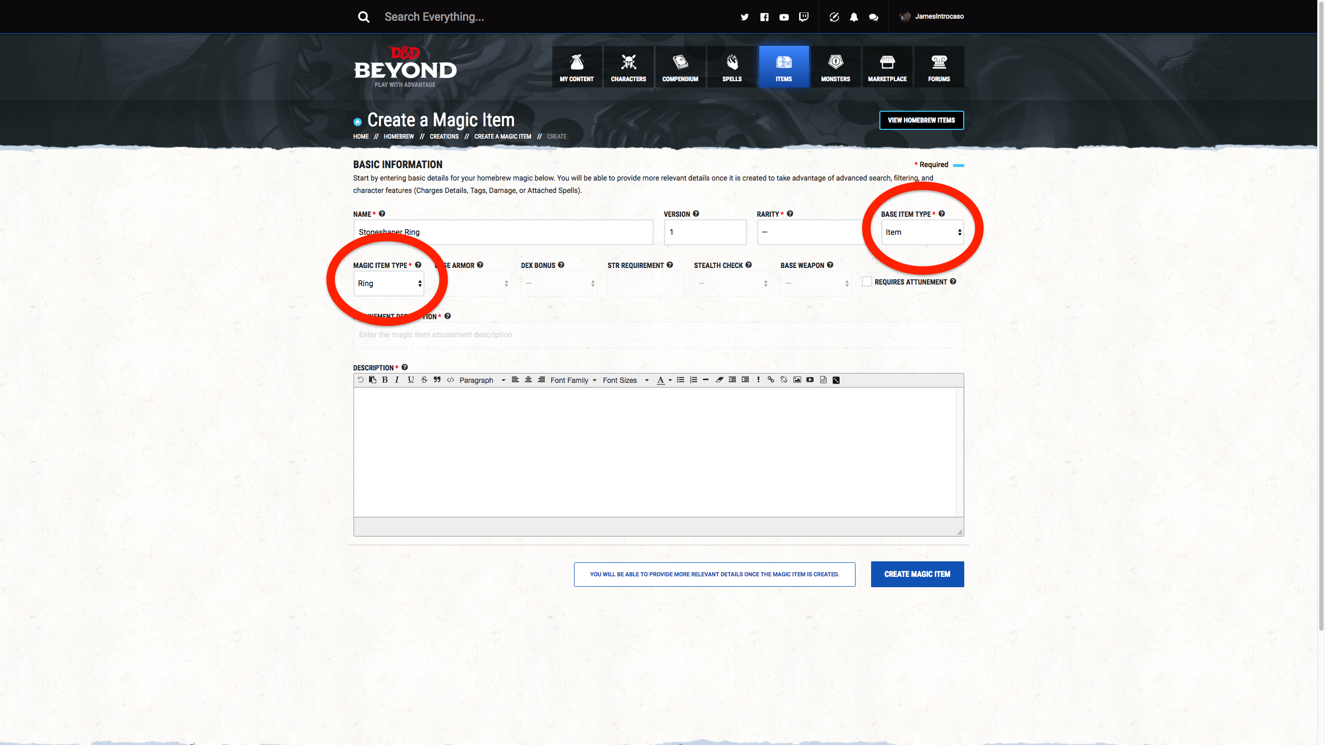Click inside the description text area
This screenshot has height=745, width=1325.
tap(655, 452)
